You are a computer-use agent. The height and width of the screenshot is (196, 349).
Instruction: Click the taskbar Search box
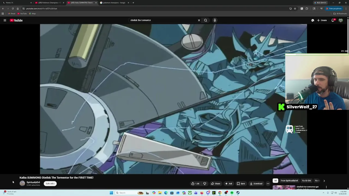click(x=130, y=193)
